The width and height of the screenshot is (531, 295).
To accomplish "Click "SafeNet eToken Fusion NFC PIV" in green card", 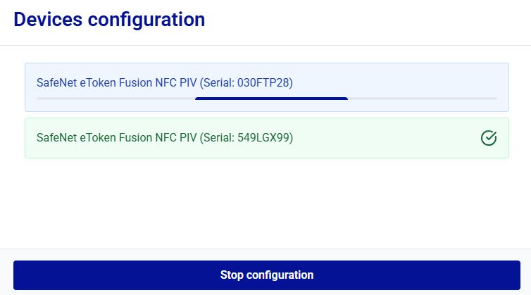I will click(x=116, y=138).
